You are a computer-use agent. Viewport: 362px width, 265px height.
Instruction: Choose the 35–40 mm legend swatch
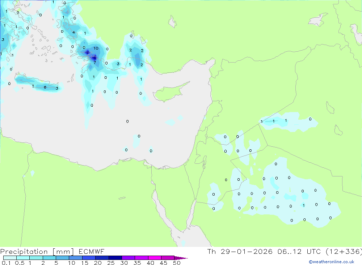[x=142, y=258]
